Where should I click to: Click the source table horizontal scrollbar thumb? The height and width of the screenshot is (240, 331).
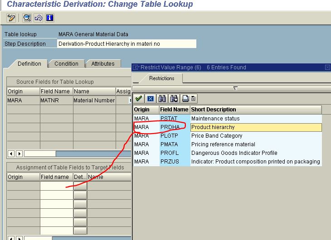(40, 154)
